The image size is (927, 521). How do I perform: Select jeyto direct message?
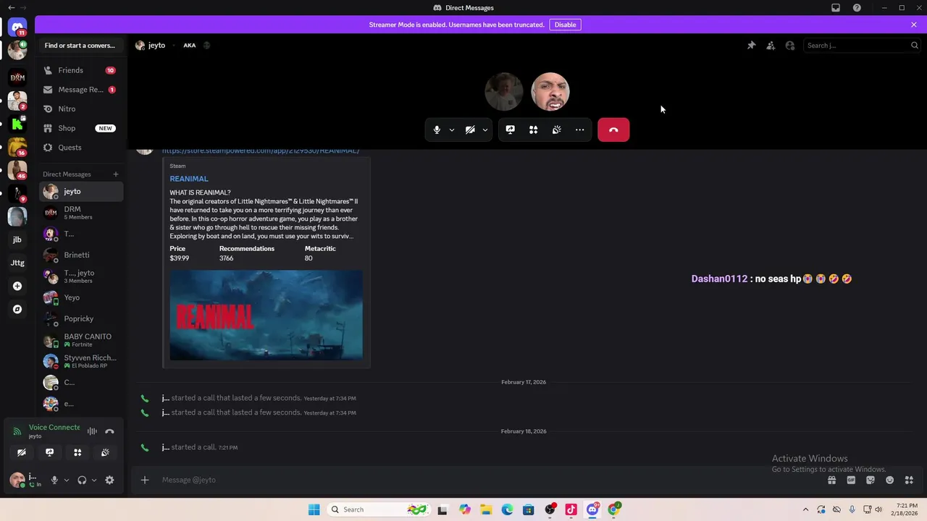[81, 192]
